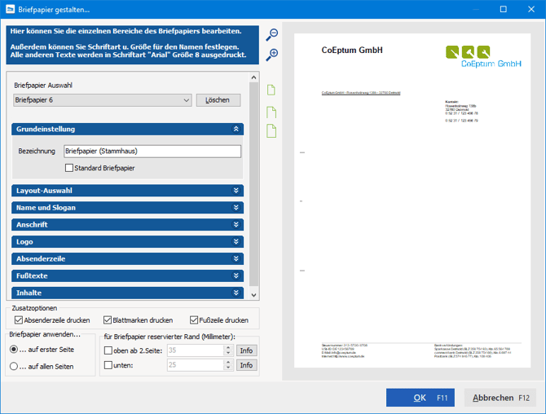Collapse the Grundeinstellung section chevron
The height and width of the screenshot is (414, 546).
coord(236,129)
